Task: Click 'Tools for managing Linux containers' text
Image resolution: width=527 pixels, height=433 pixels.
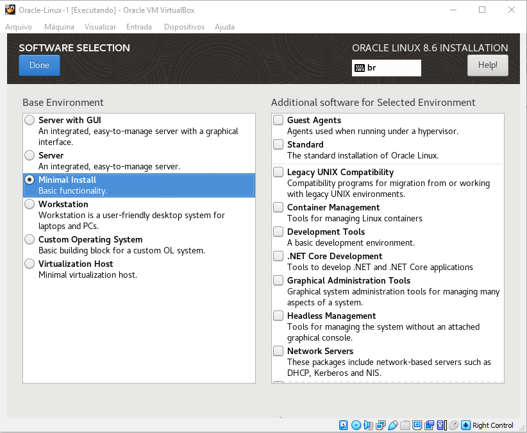Action: coord(355,219)
